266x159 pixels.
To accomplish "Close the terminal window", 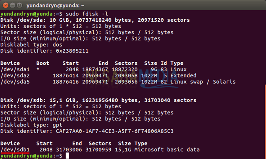I will (x=6, y=6).
